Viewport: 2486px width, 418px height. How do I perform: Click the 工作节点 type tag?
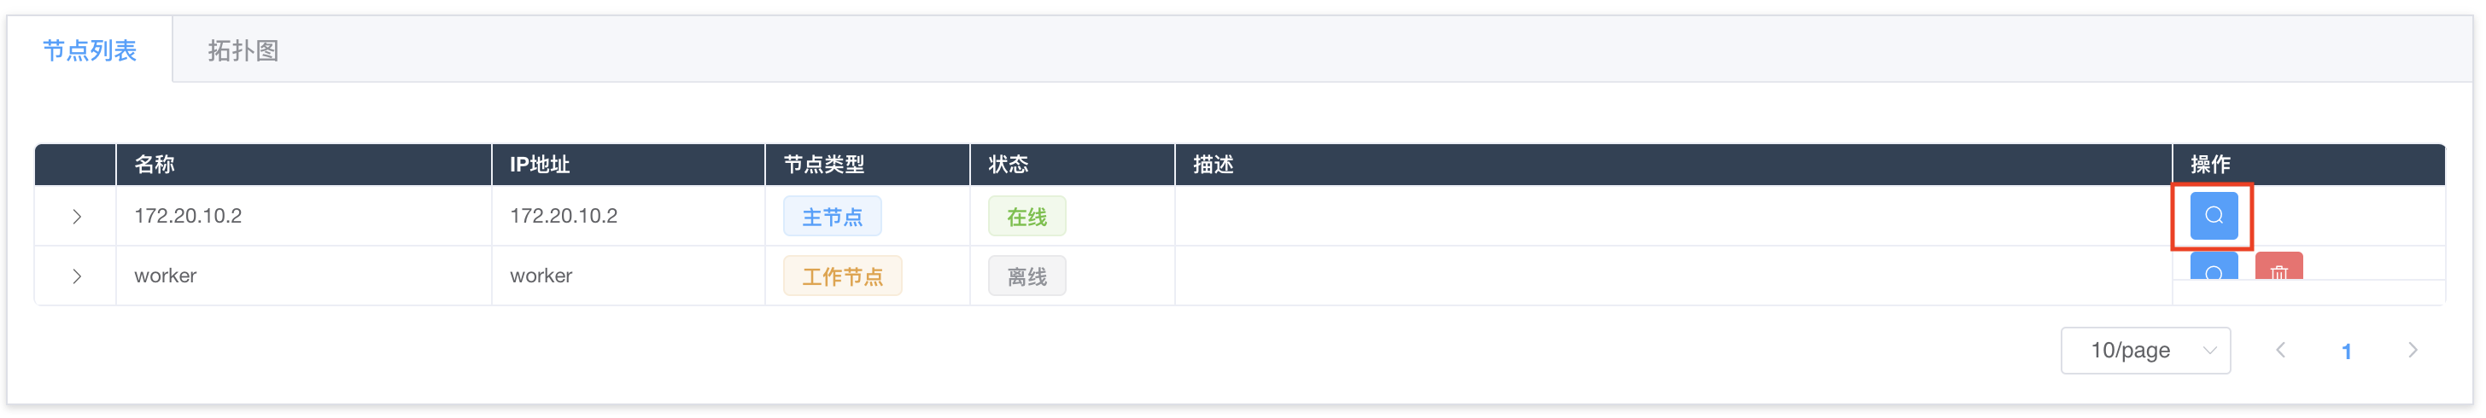pyautogui.click(x=843, y=276)
